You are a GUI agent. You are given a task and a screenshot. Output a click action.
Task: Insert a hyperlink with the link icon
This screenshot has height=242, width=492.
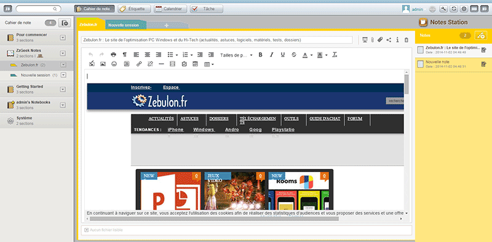(139, 64)
